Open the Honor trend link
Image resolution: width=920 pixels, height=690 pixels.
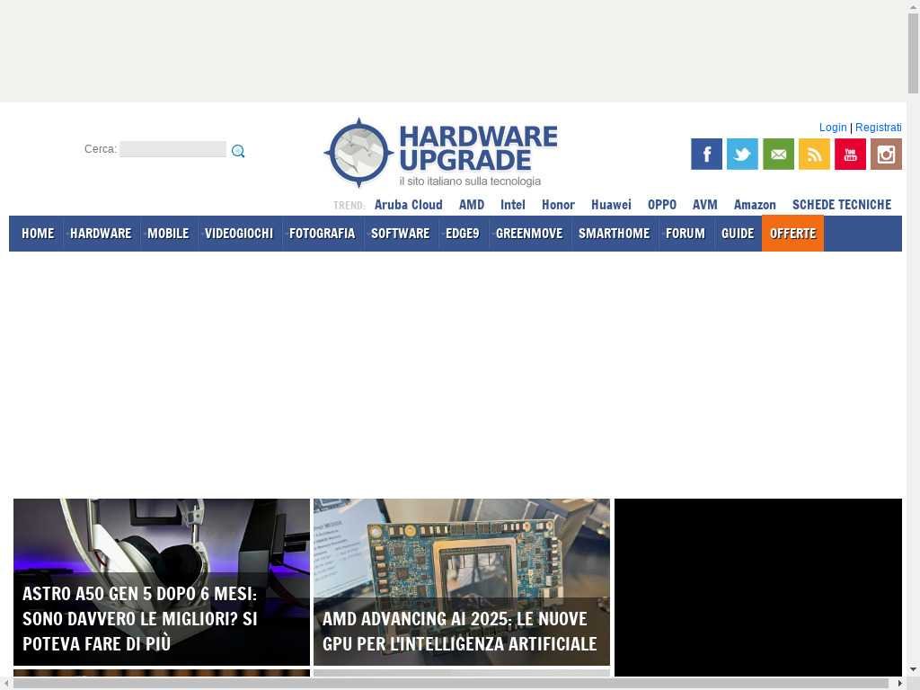[x=558, y=205]
